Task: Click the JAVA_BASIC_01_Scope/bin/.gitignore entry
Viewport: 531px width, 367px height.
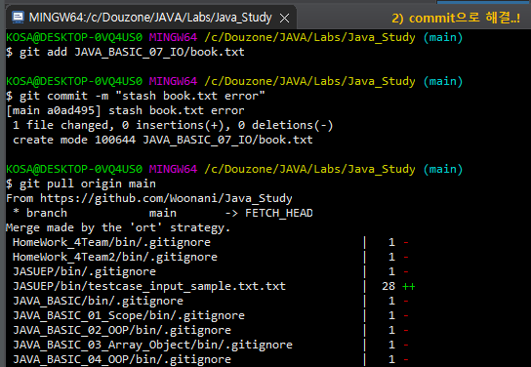Action: [129, 315]
